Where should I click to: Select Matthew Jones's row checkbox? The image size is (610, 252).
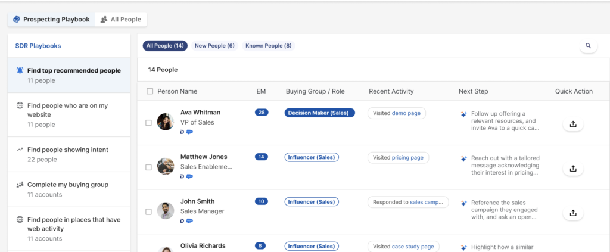149,167
